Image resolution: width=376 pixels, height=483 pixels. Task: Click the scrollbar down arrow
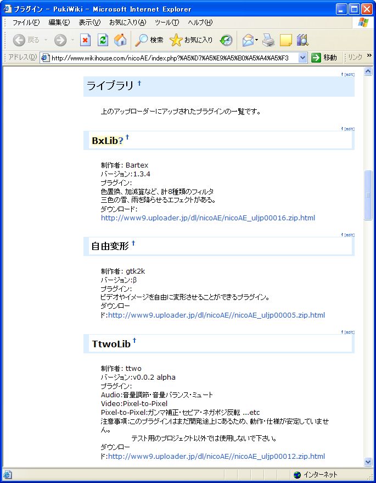click(368, 462)
